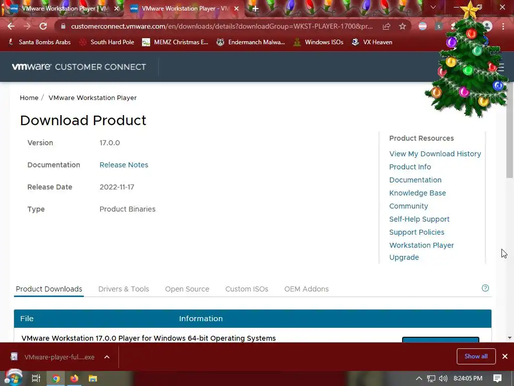This screenshot has width=514, height=386.
Task: Switch to the OEM Addons tab
Action: [306, 289]
